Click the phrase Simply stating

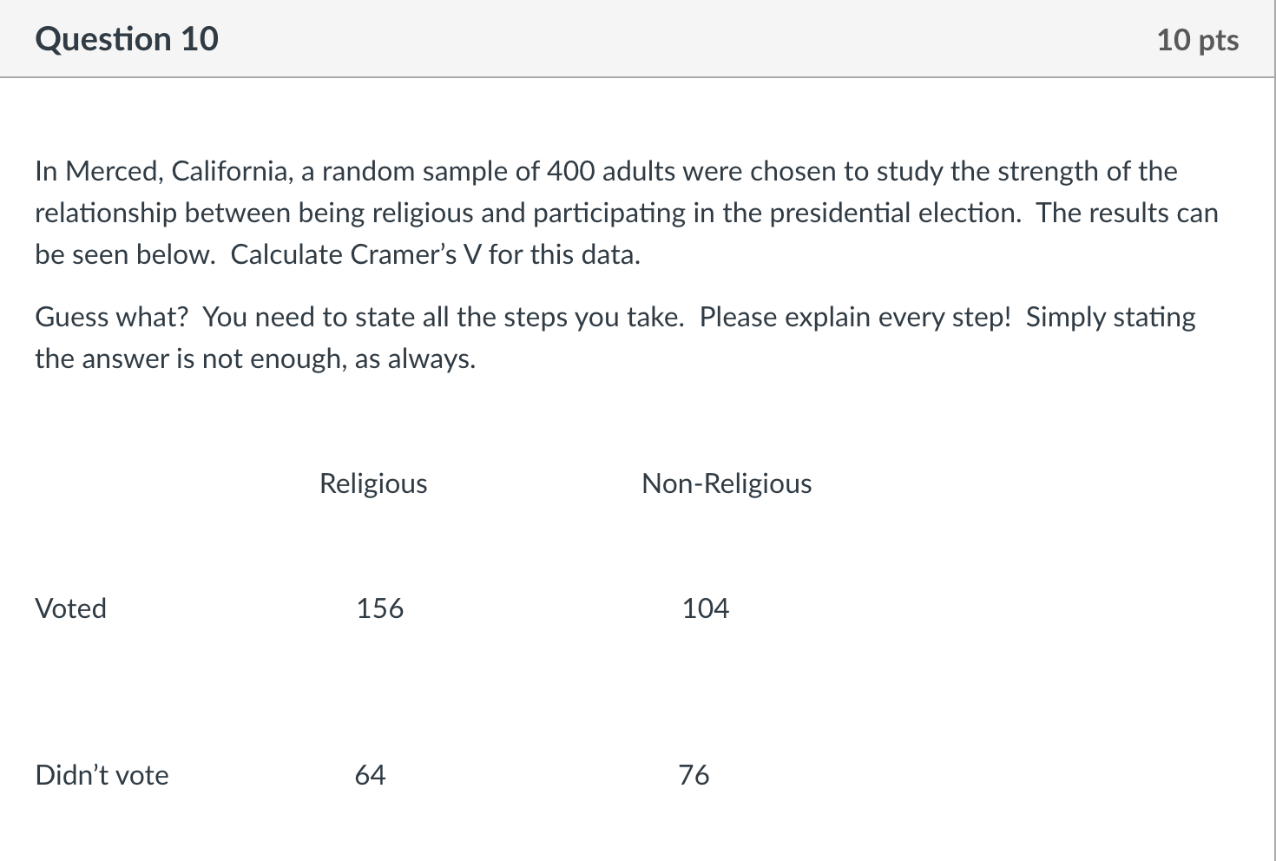click(x=1110, y=318)
